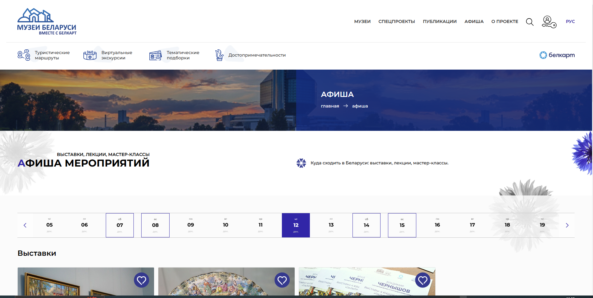Select date 13 in the calendar

(331, 225)
